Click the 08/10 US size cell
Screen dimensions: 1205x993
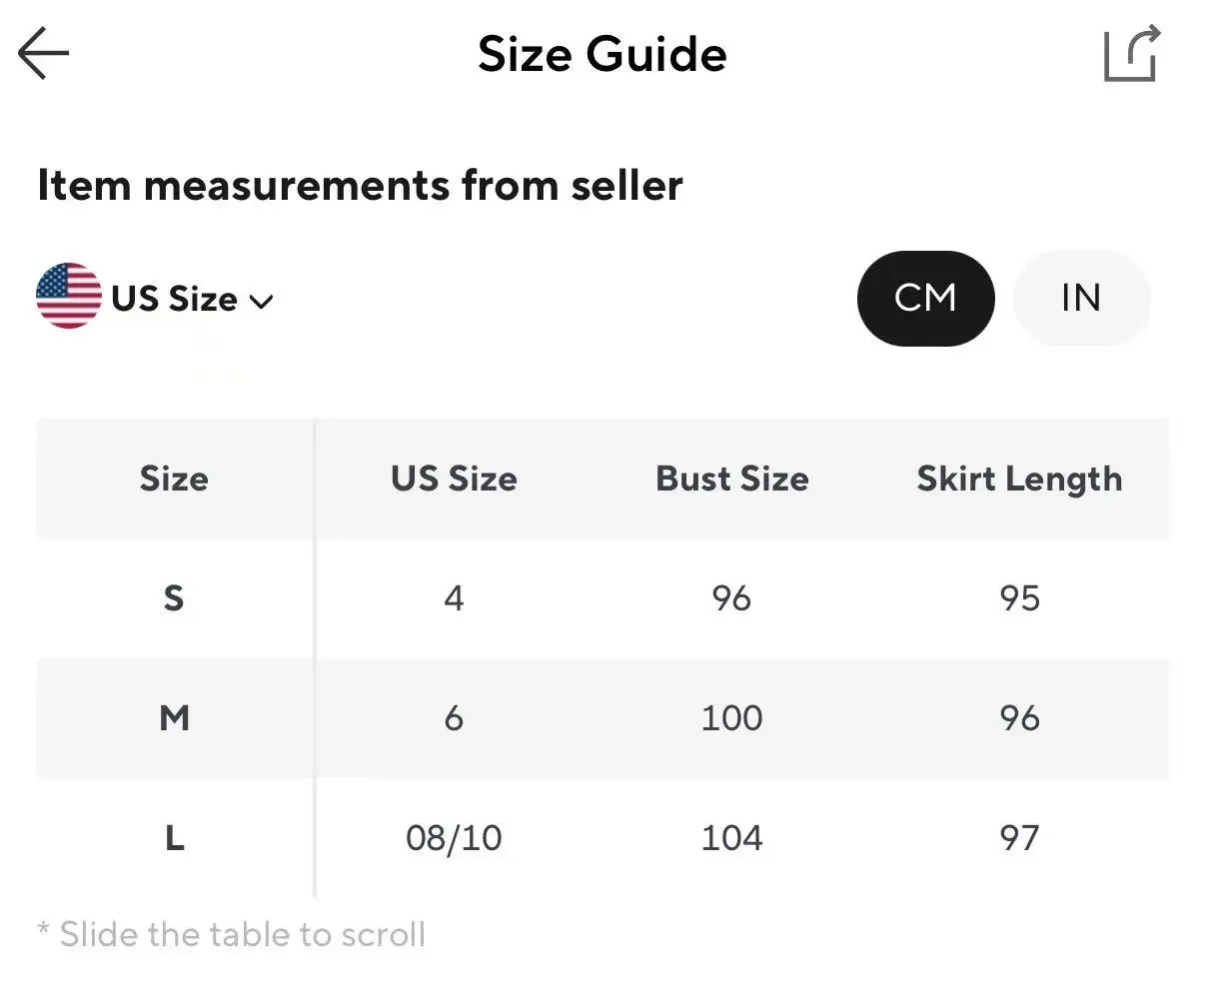click(454, 838)
